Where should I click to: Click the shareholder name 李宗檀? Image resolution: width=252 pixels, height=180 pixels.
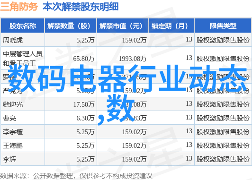(x=13, y=132)
